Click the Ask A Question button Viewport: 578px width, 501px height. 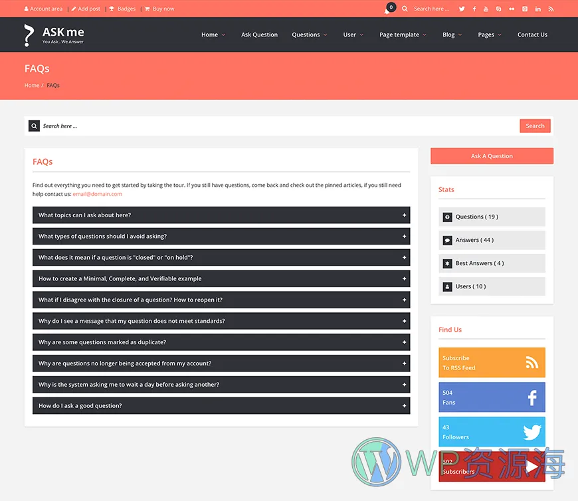(x=492, y=156)
